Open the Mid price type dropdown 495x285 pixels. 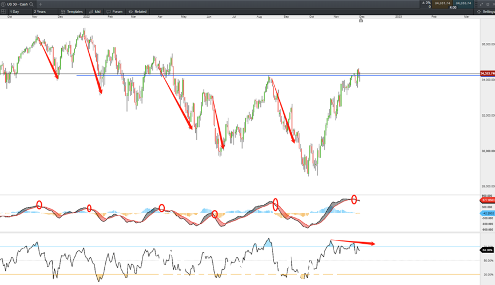94,11
